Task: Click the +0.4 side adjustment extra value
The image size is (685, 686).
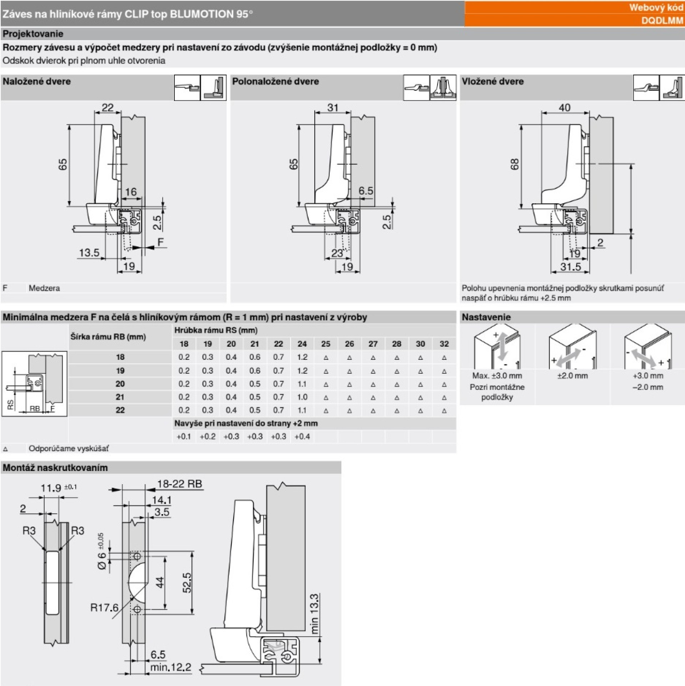Action: coord(302,436)
